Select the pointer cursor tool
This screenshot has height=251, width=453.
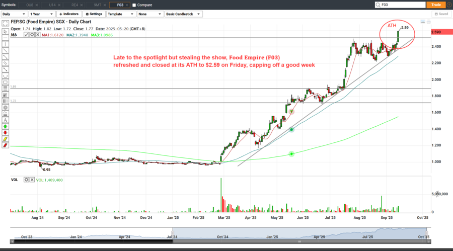(x=5, y=31)
